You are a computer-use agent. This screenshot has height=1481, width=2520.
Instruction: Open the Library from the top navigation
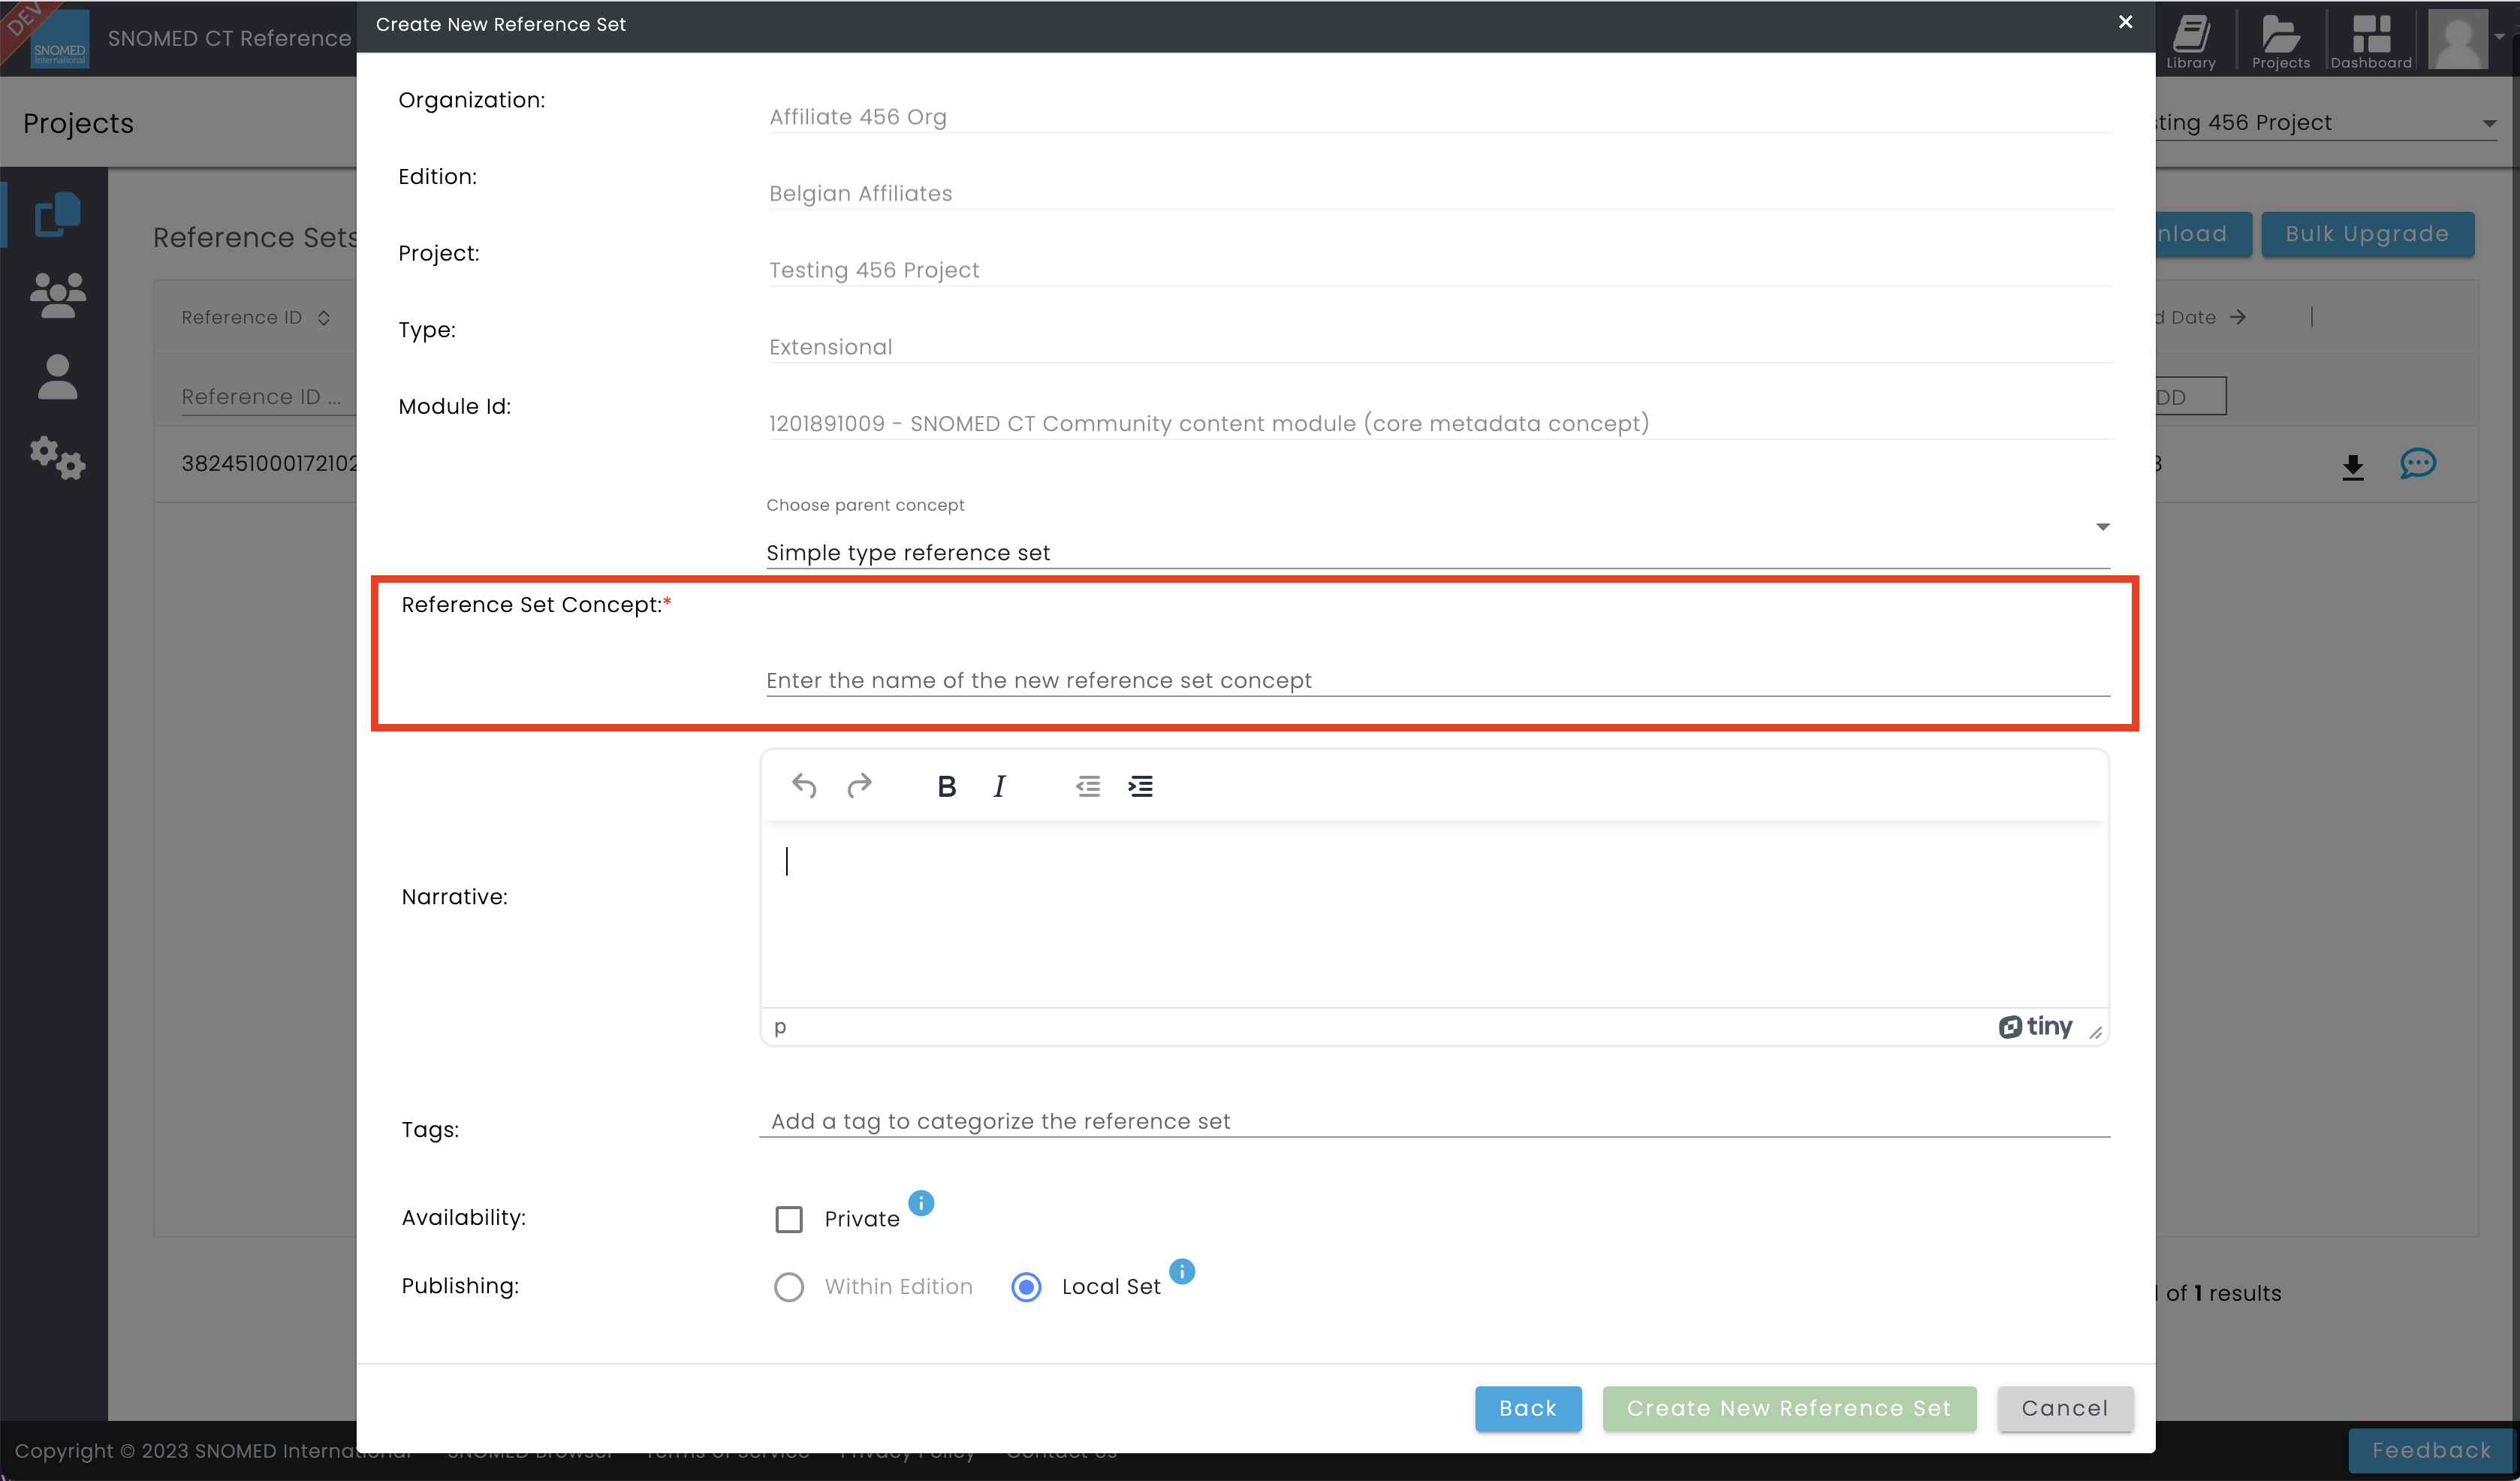click(2190, 41)
